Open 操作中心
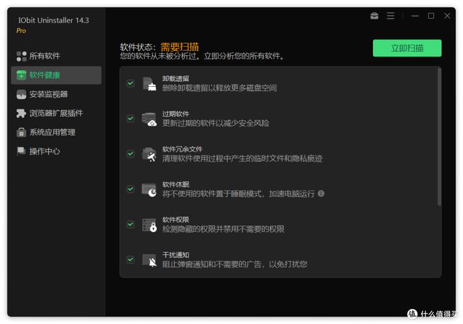This screenshot has height=324, width=463. tap(56, 152)
